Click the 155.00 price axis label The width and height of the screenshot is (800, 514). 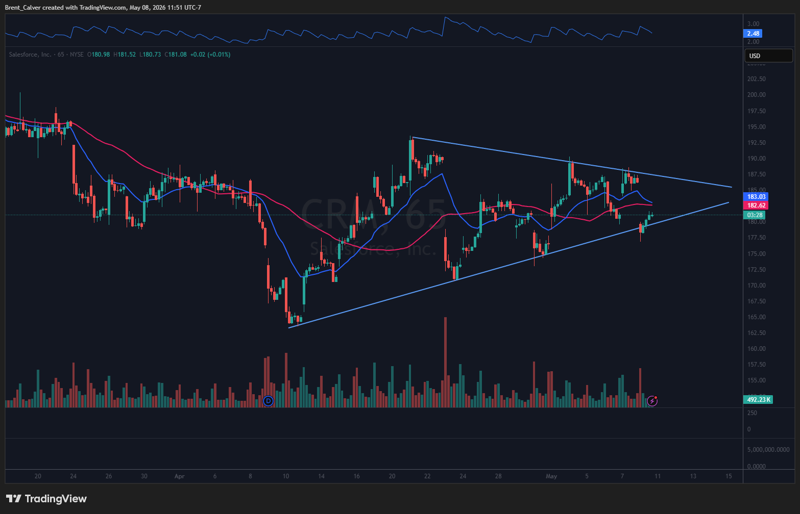click(x=757, y=380)
